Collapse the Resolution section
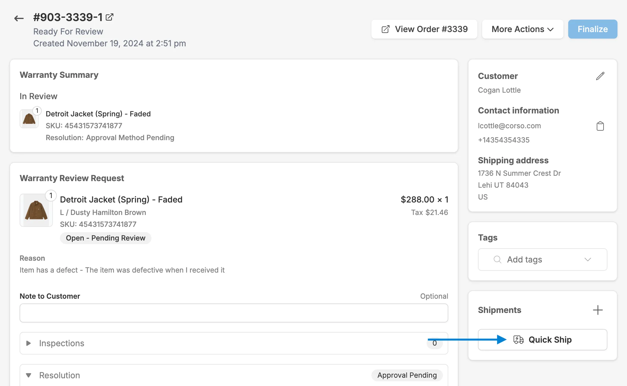 tap(29, 375)
